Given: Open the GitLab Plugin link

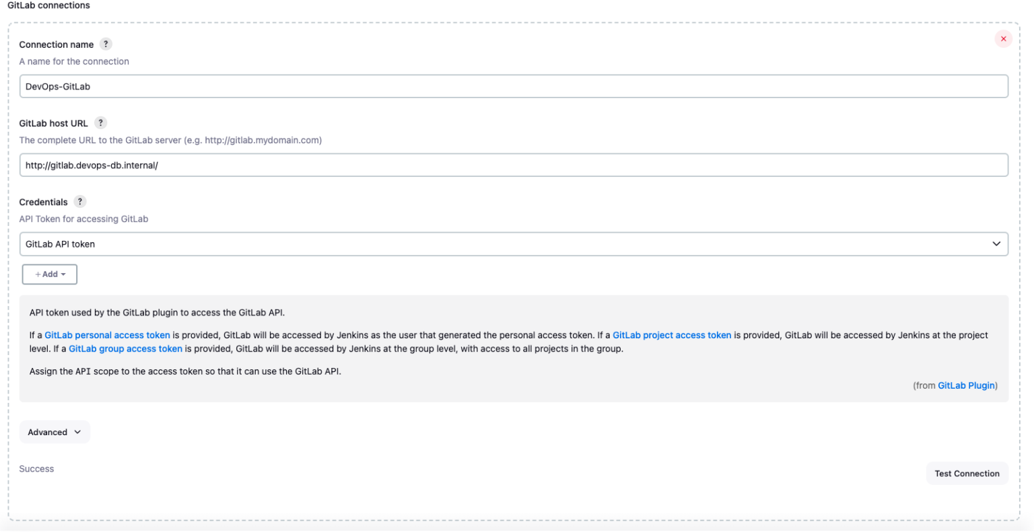Looking at the screenshot, I should click(966, 385).
